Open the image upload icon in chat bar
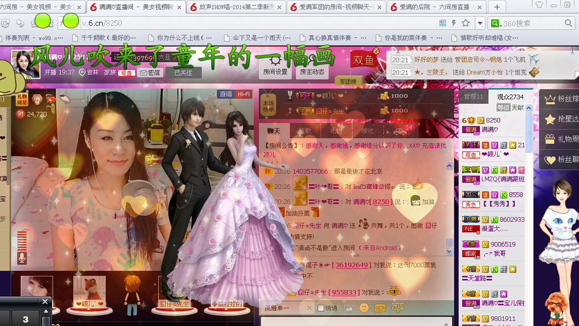 [349, 308]
